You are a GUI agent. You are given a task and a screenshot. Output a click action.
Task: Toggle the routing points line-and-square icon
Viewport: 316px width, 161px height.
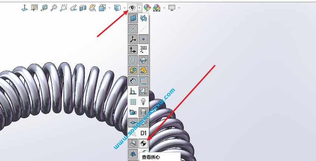tap(133, 123)
